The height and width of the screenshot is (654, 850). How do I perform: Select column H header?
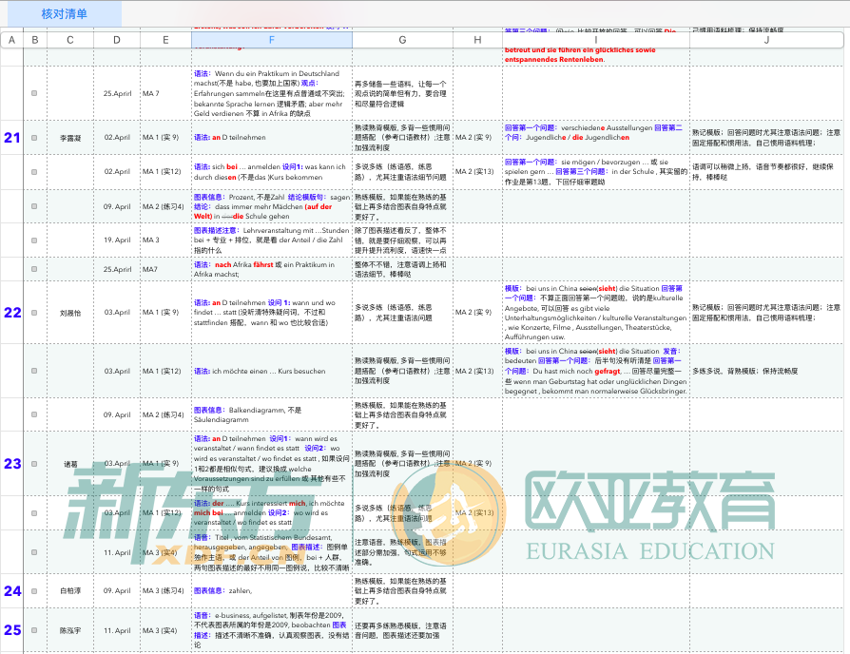477,40
